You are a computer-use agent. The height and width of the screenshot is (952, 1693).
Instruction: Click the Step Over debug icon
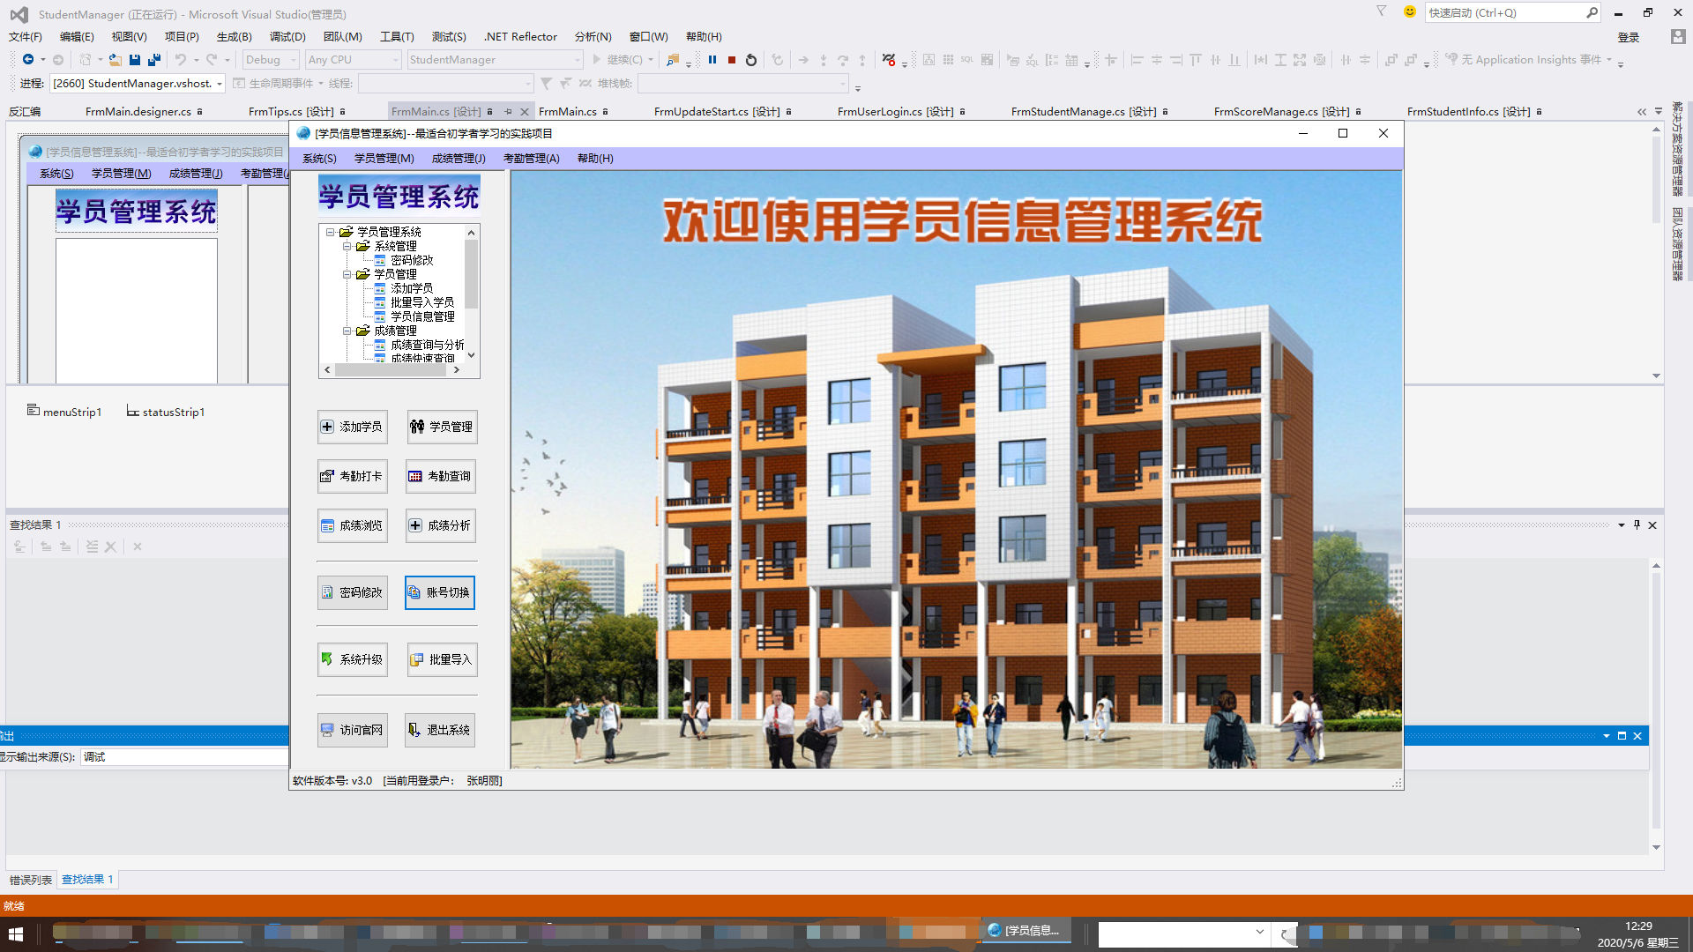point(843,60)
